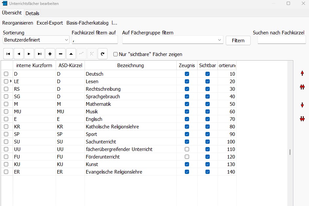Click the truncated 'I...' menu item
309x206 pixels.
click(114, 23)
